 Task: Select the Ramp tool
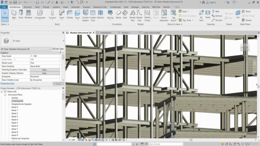(x=118, y=15)
